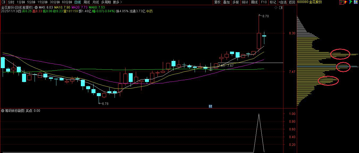Click the MA10: 7.90 indicator label
The height and width of the screenshot is (153, 359).
[62, 7]
